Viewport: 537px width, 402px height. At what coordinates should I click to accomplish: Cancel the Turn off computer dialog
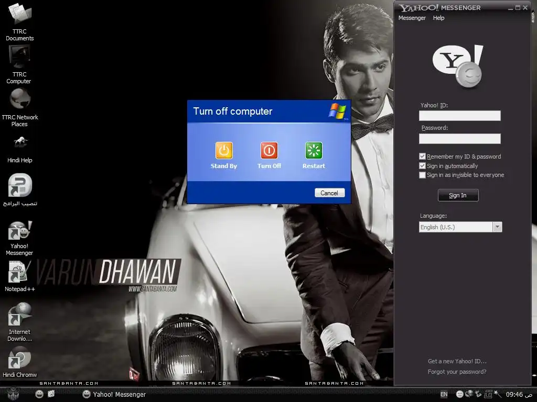(x=329, y=193)
